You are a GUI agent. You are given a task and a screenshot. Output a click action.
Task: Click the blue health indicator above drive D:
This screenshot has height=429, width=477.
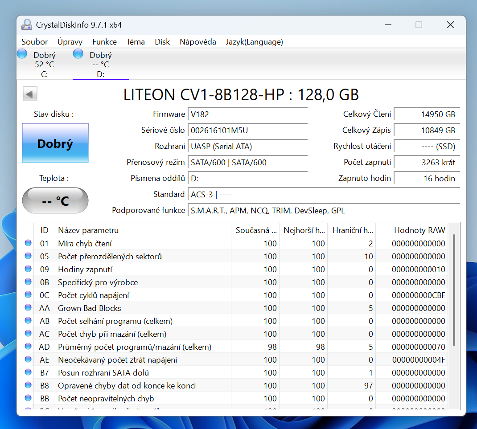78,53
